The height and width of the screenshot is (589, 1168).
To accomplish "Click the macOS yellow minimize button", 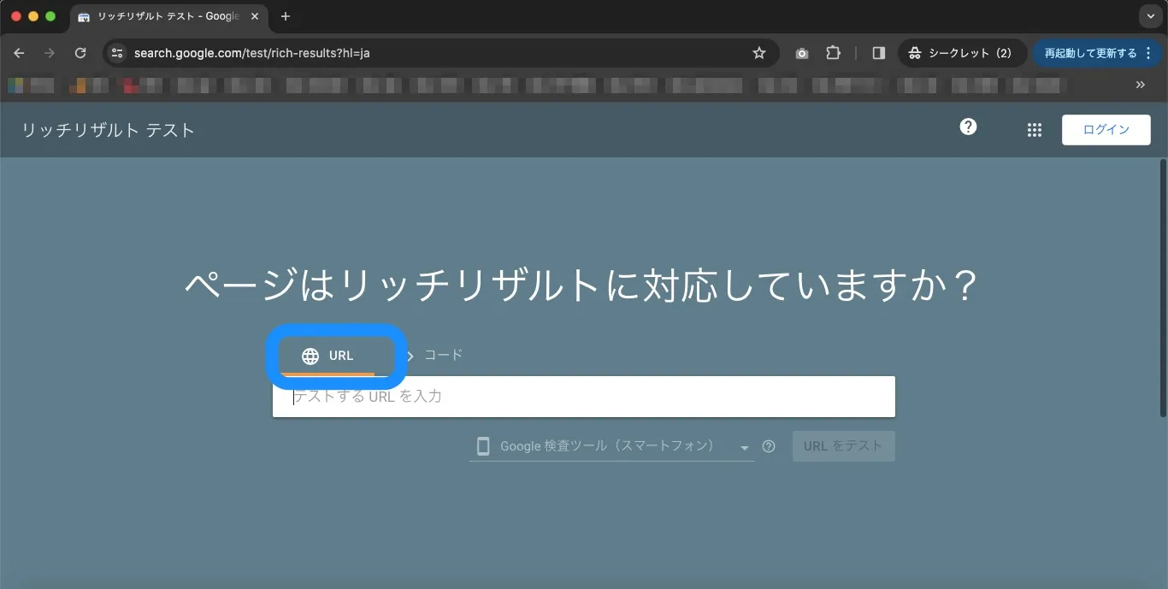I will point(33,16).
